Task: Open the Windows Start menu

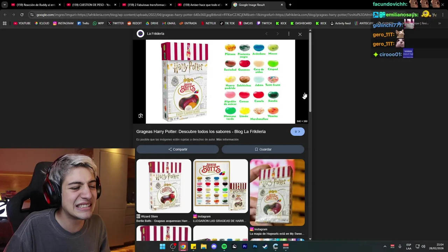Action: tap(162, 246)
